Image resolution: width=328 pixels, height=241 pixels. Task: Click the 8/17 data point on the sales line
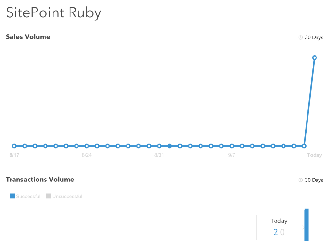click(14, 146)
